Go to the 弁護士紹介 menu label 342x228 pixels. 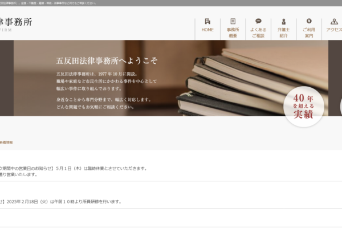283,32
